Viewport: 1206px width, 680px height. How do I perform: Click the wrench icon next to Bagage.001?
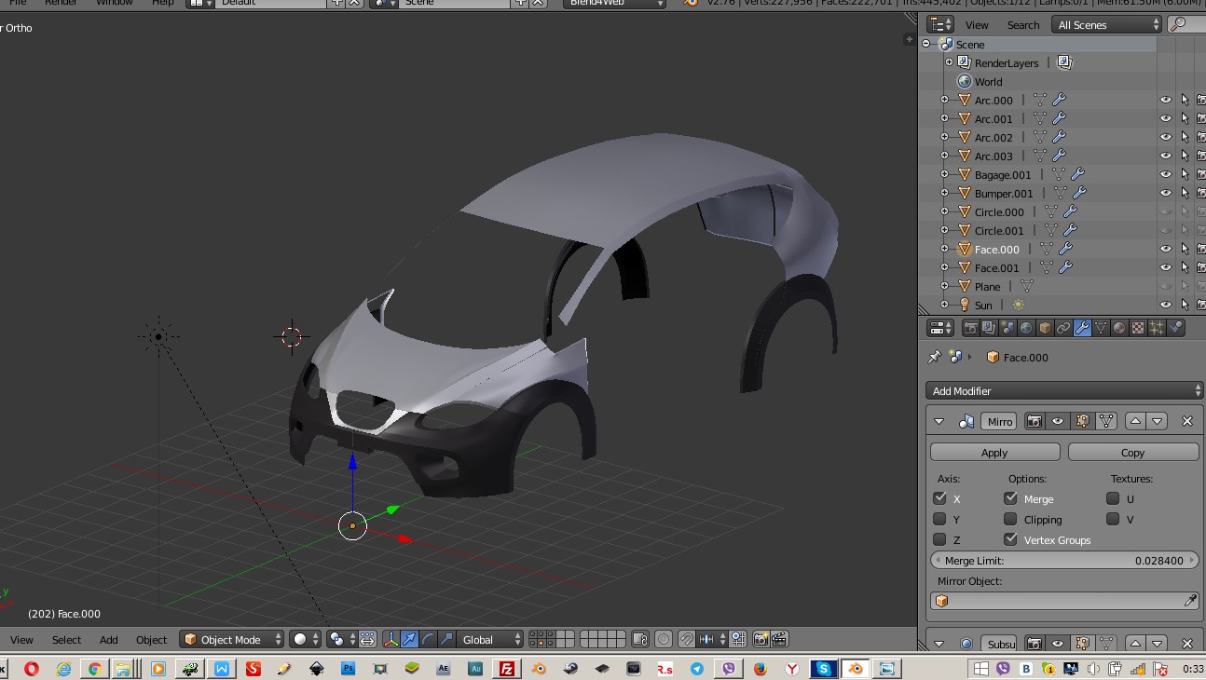coord(1077,174)
